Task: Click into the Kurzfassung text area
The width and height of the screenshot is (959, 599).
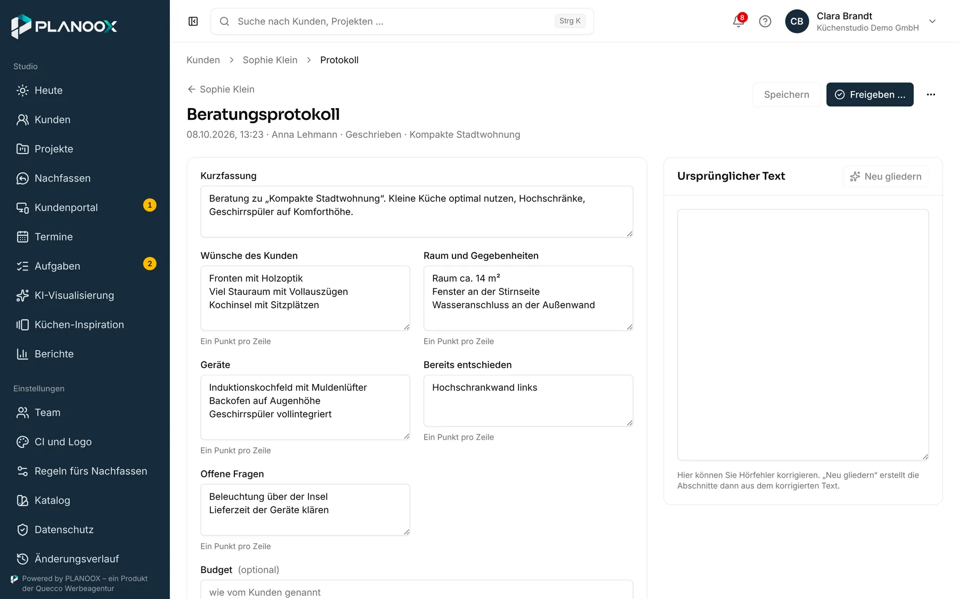Action: click(x=417, y=211)
